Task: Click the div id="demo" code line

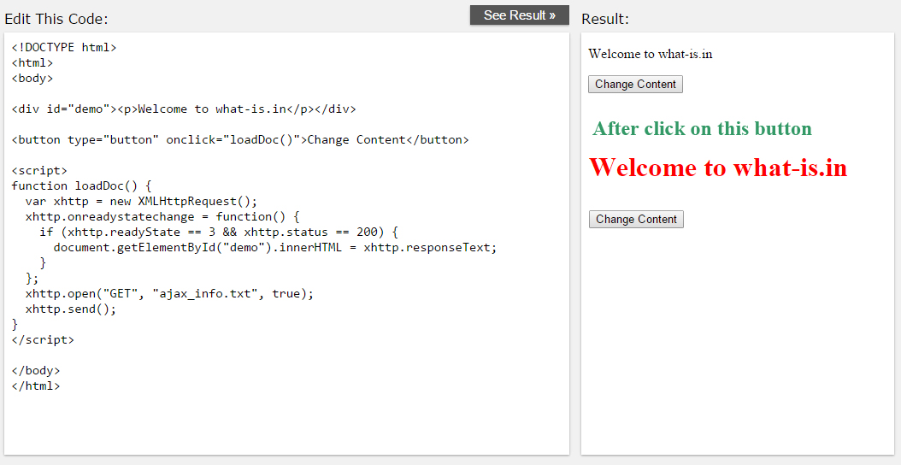Action: [184, 109]
